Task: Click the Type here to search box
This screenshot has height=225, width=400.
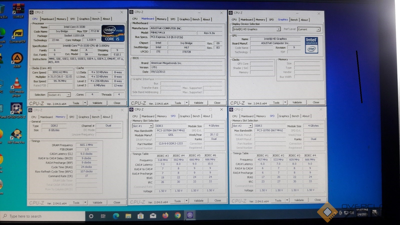Action: point(42,216)
